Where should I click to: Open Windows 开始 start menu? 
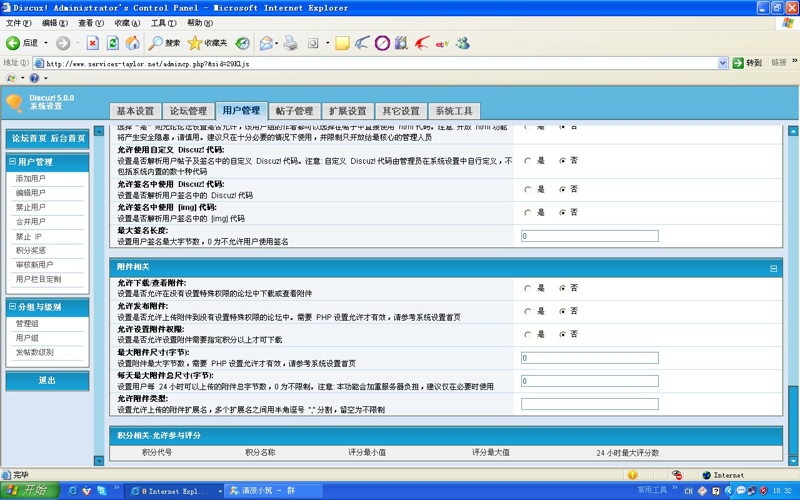pyautogui.click(x=29, y=491)
